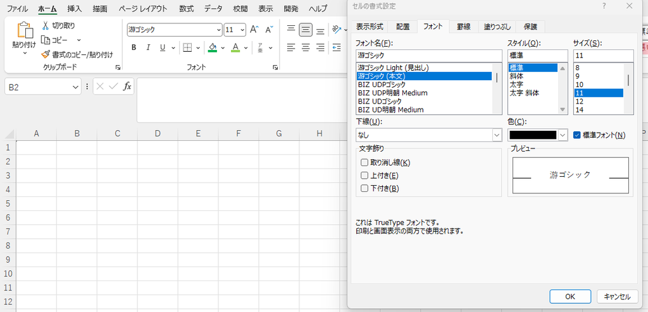Click the Align Right icon
This screenshot has height=312, width=648.
(x=320, y=47)
